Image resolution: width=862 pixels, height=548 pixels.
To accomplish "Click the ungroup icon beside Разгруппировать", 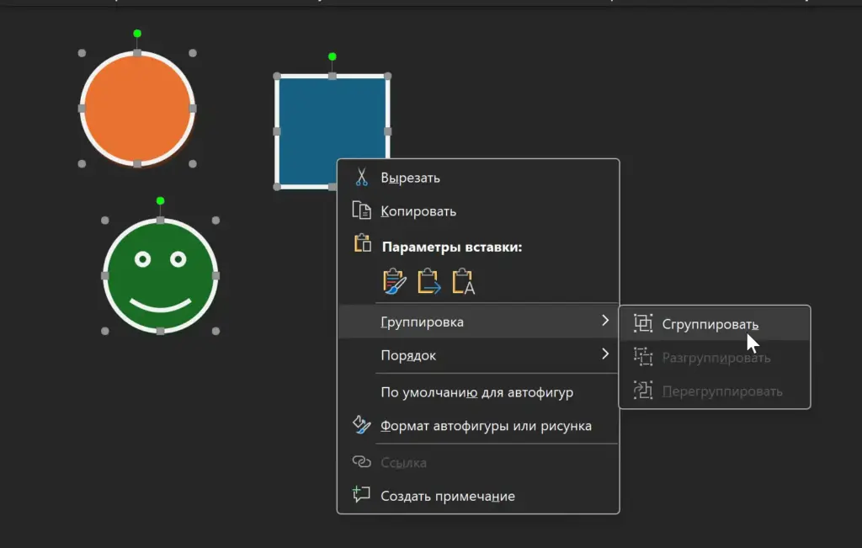I will (x=642, y=357).
